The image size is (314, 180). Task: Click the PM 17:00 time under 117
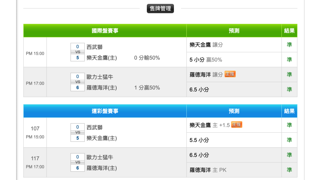click(x=35, y=167)
